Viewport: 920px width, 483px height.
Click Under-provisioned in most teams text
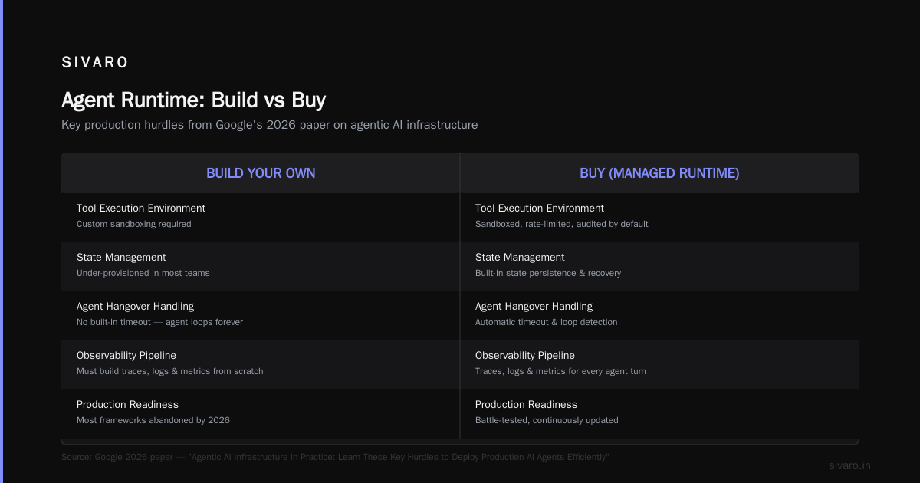pos(143,274)
